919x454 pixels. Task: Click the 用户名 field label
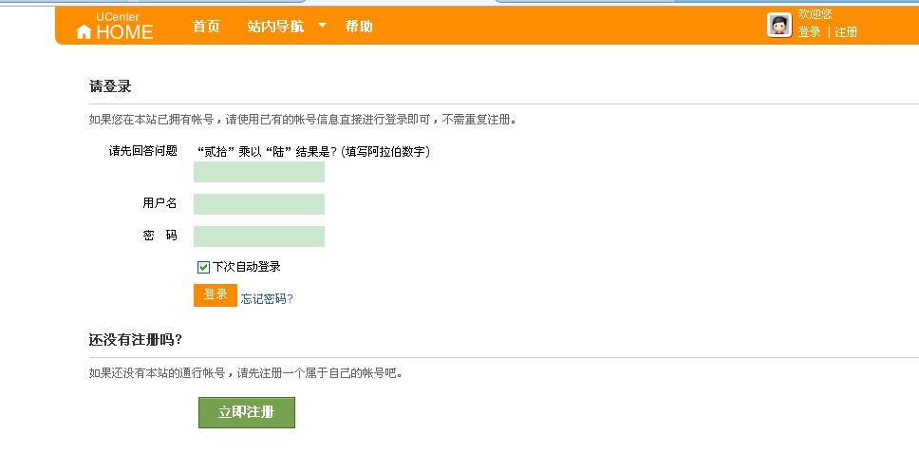[159, 203]
